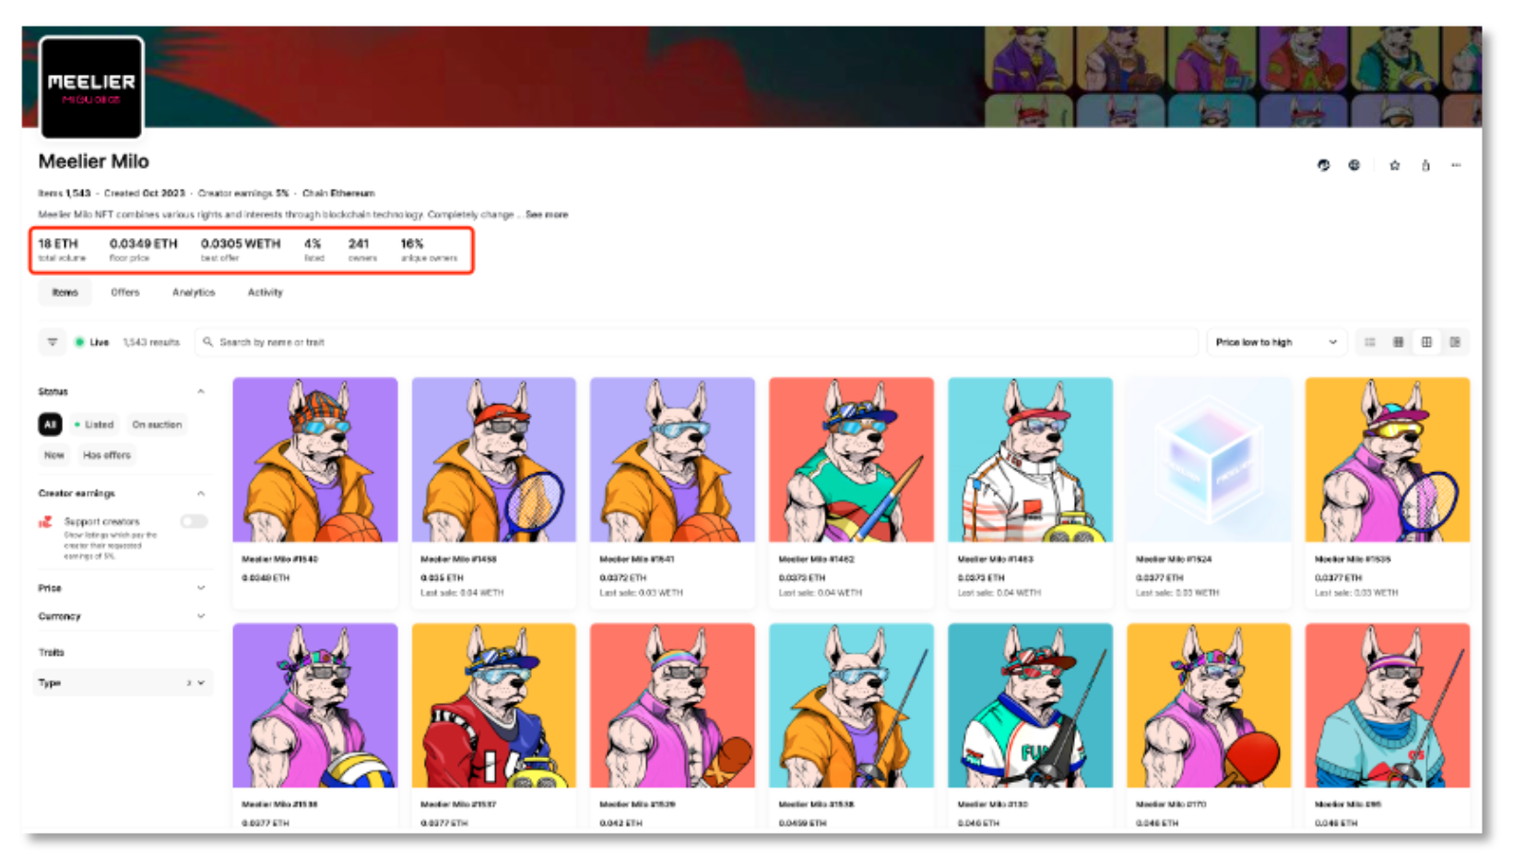Click the filter icon beside Live

53,342
